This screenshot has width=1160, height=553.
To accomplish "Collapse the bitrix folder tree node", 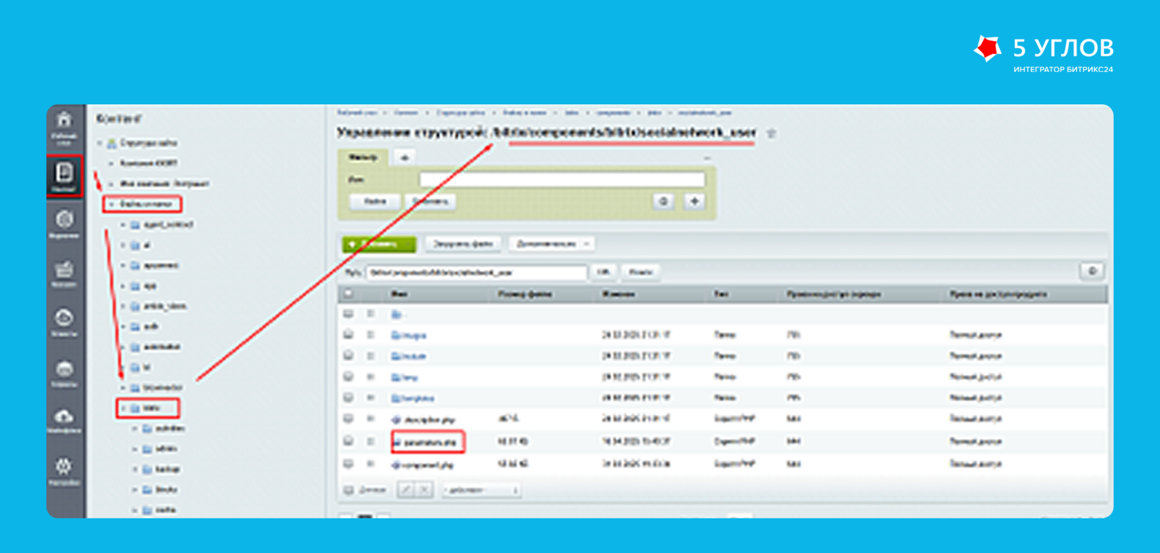I will [x=124, y=408].
